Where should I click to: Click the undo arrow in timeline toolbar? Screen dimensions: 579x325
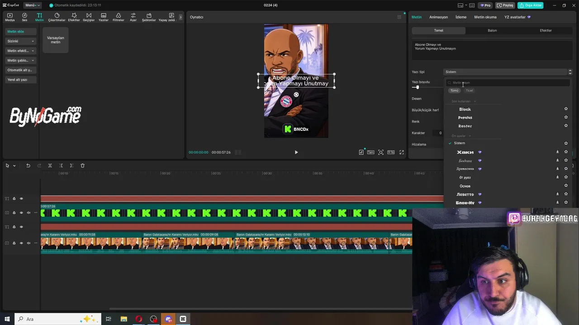coord(28,166)
